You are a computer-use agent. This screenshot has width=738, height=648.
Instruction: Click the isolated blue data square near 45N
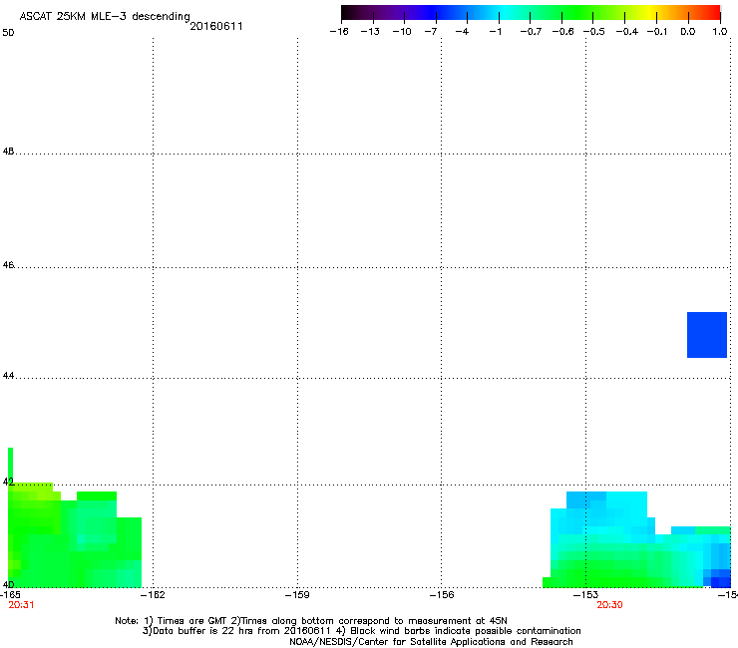pyautogui.click(x=707, y=335)
